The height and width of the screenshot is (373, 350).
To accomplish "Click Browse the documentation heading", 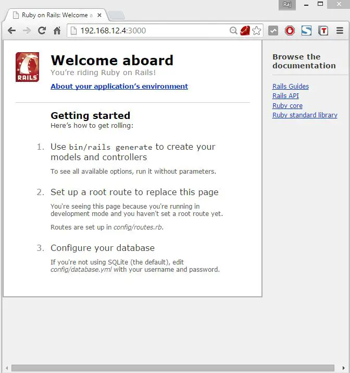I will pyautogui.click(x=304, y=61).
